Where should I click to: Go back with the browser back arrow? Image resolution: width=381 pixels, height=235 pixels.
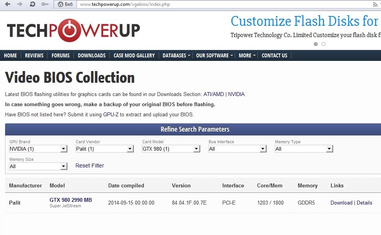click(x=7, y=4)
